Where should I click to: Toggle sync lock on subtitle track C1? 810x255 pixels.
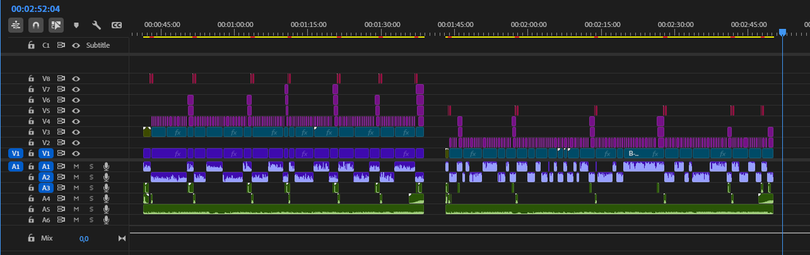click(61, 45)
